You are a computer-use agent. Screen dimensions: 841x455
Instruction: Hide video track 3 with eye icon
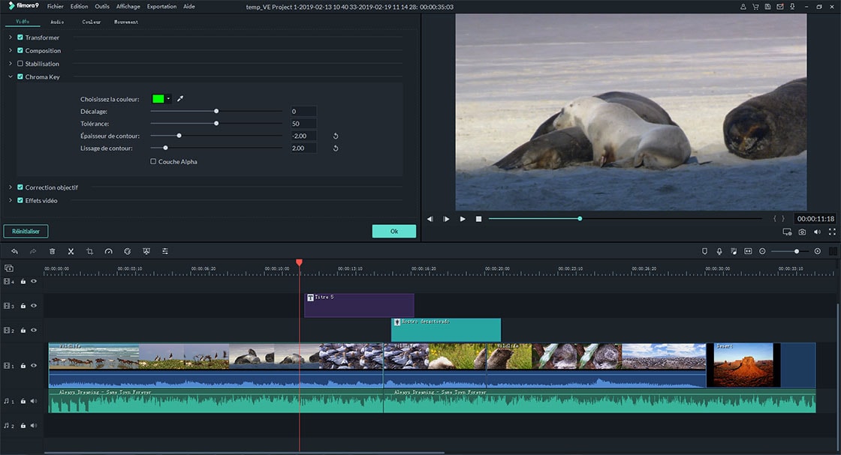tap(34, 306)
